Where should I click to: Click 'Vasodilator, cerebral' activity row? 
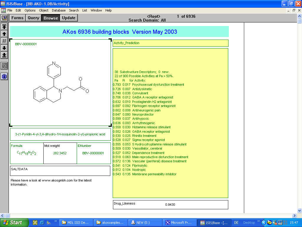pos(137,148)
